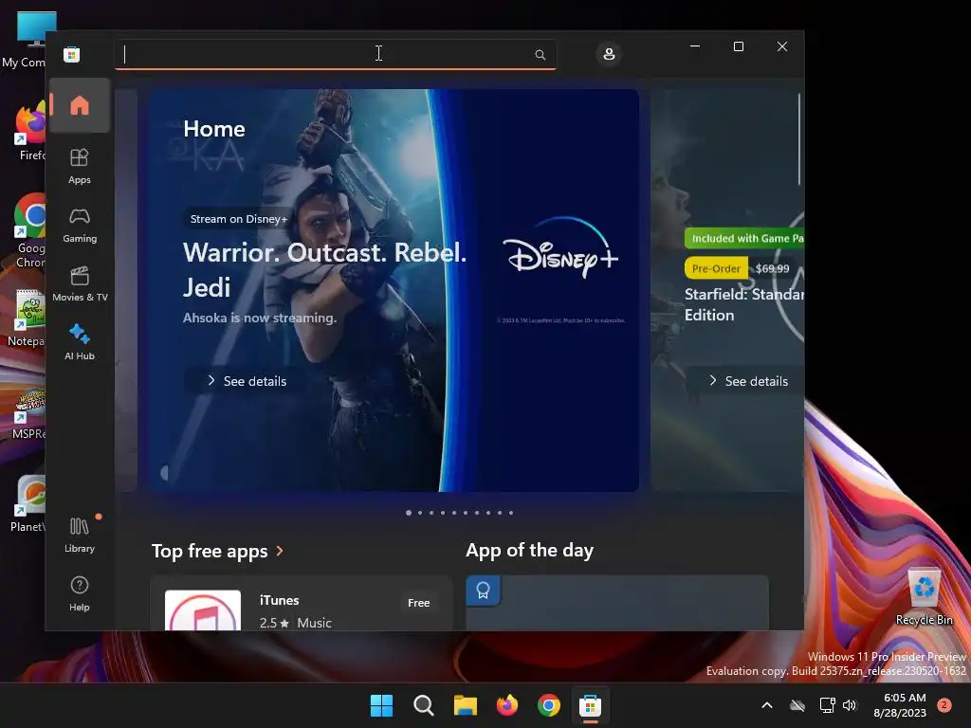Launch Google Chrome from taskbar
Viewport: 971px width, 728px height.
[x=549, y=705]
